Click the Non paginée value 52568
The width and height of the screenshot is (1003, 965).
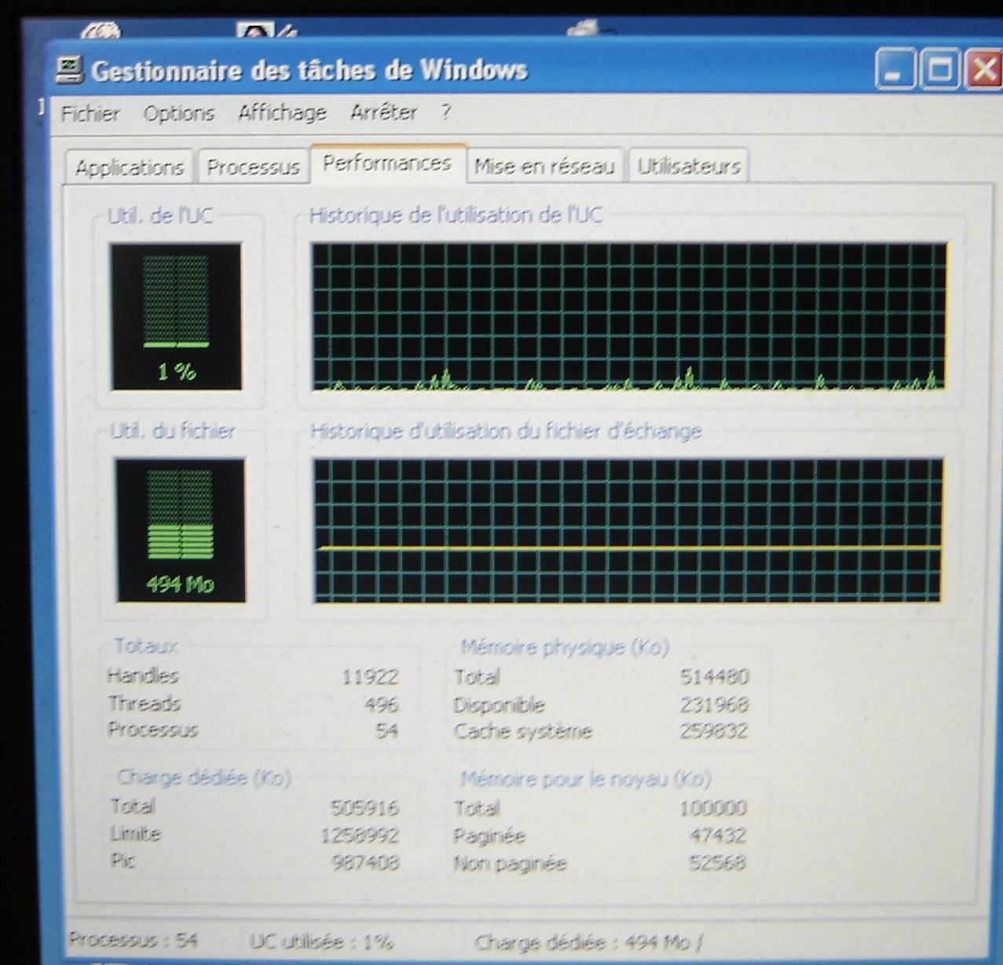pos(717,863)
